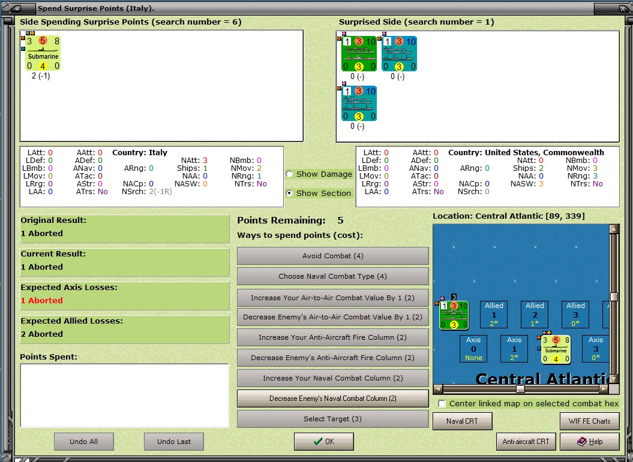Click the Undo Last button

(174, 442)
